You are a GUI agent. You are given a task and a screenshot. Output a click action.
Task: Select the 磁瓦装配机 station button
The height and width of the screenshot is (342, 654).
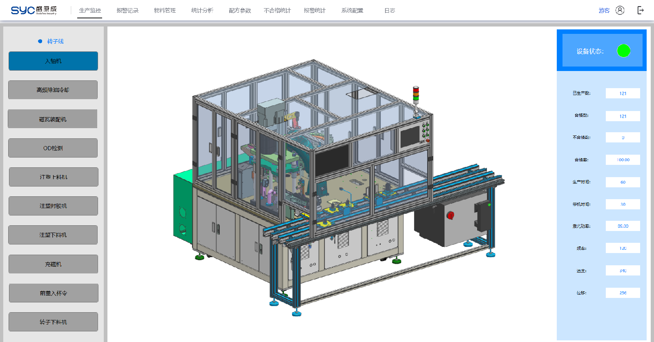[x=53, y=119]
